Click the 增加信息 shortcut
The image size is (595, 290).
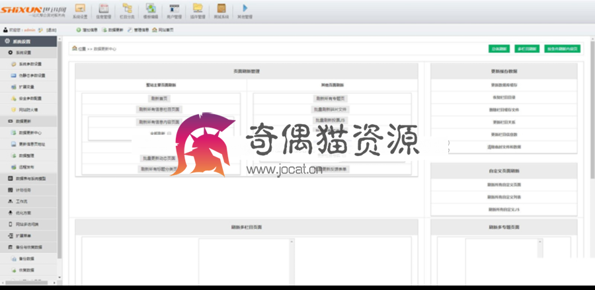[87, 30]
